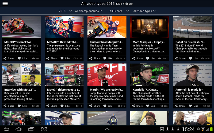
Task: Like 'Moto3 riders react' video
Action: pyautogui.click(x=65, y=106)
